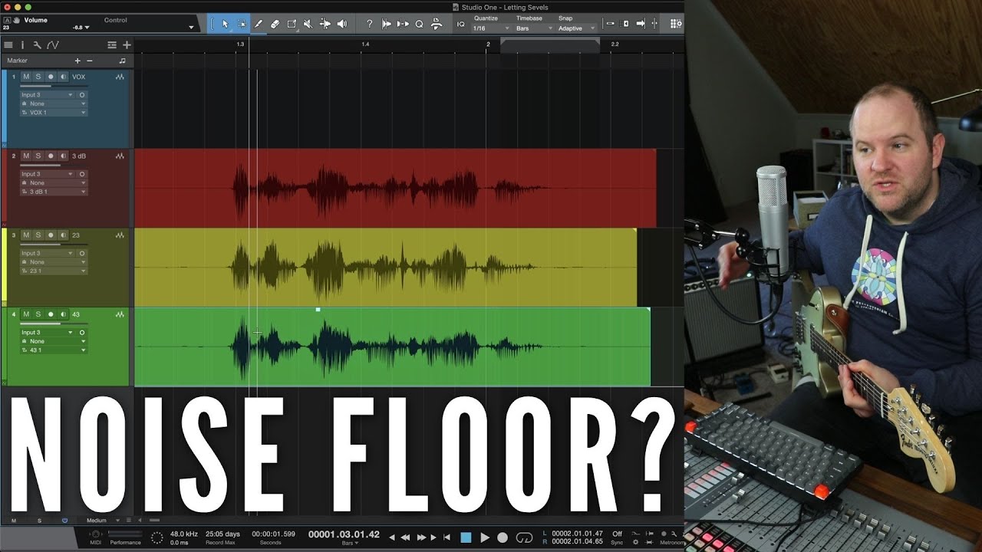Show automation with the curve icon
Image resolution: width=982 pixels, height=552 pixels.
click(52, 45)
